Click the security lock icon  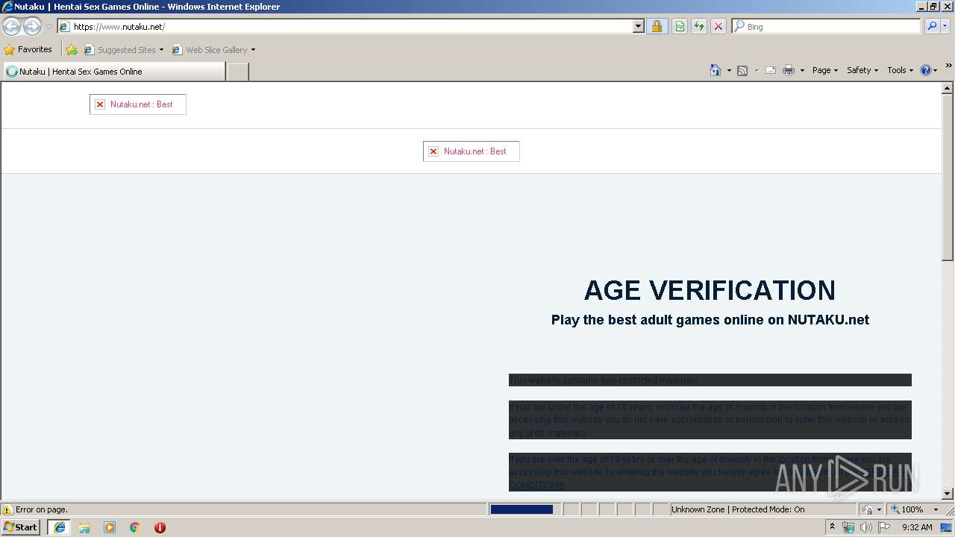pyautogui.click(x=657, y=27)
